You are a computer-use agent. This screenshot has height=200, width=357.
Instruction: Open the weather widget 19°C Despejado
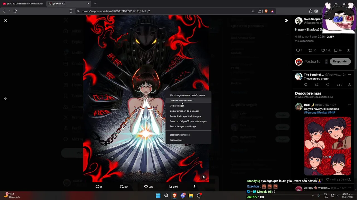click(12, 196)
